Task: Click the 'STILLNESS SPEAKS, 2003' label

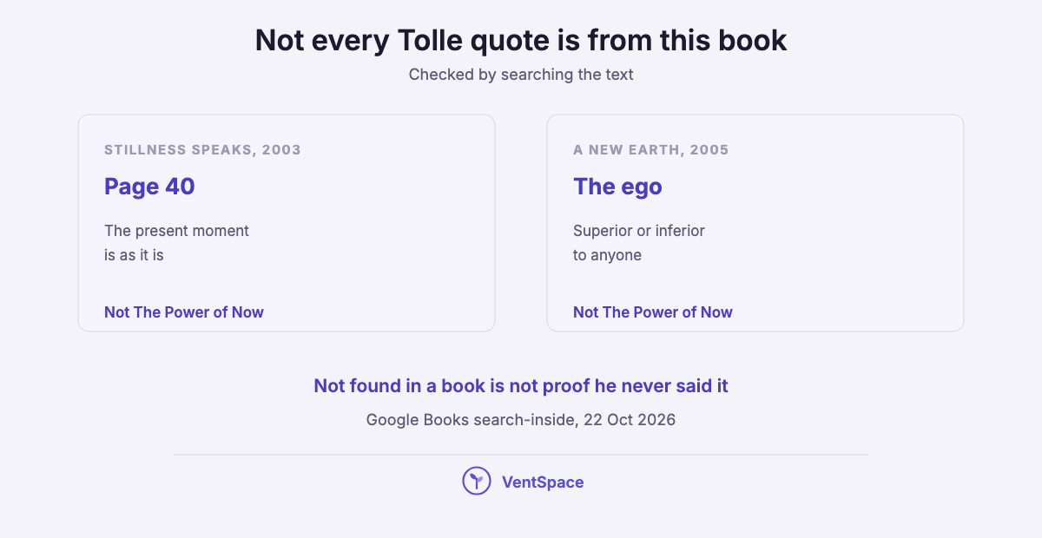Action: [x=202, y=150]
